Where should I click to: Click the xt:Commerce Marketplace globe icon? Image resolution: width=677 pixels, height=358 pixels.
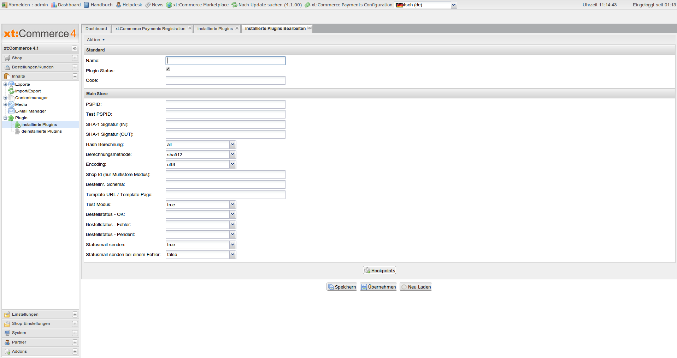169,5
